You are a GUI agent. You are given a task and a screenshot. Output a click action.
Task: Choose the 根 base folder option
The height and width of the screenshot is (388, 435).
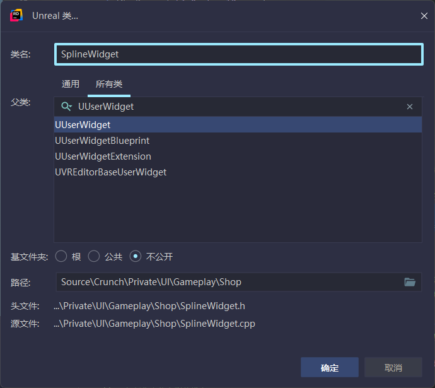click(x=61, y=256)
